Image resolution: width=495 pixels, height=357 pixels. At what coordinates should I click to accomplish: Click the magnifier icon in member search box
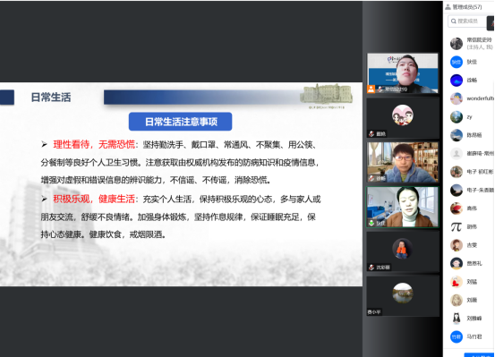coord(454,21)
